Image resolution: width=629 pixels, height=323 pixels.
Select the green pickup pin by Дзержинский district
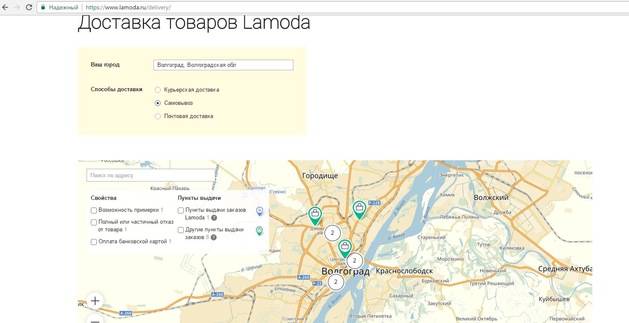click(315, 215)
